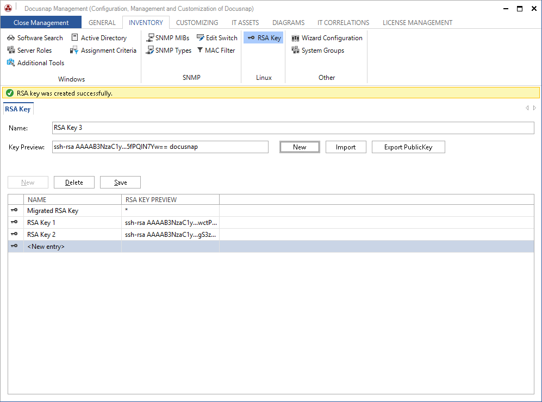Click the tab scroll left arrow
The height and width of the screenshot is (402, 542).
(x=527, y=108)
